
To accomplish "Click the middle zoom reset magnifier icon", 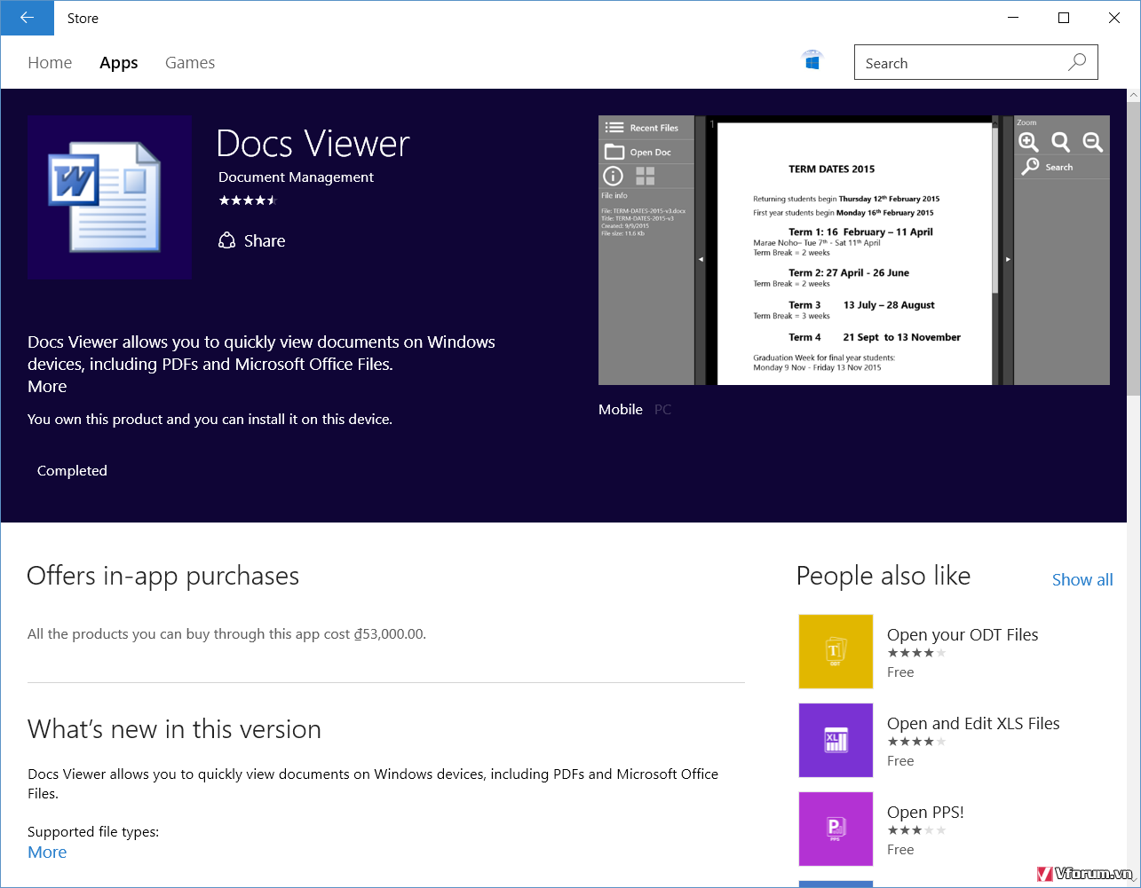I will [1060, 142].
